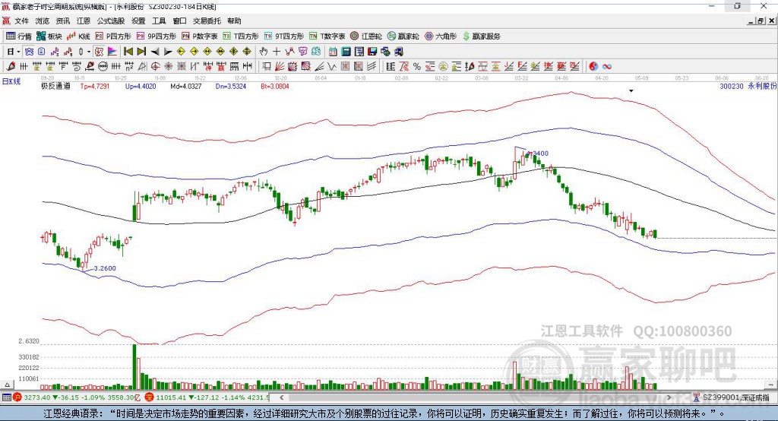Open the 浏览 menu
Screen dimensions: 778x421
pos(43,21)
